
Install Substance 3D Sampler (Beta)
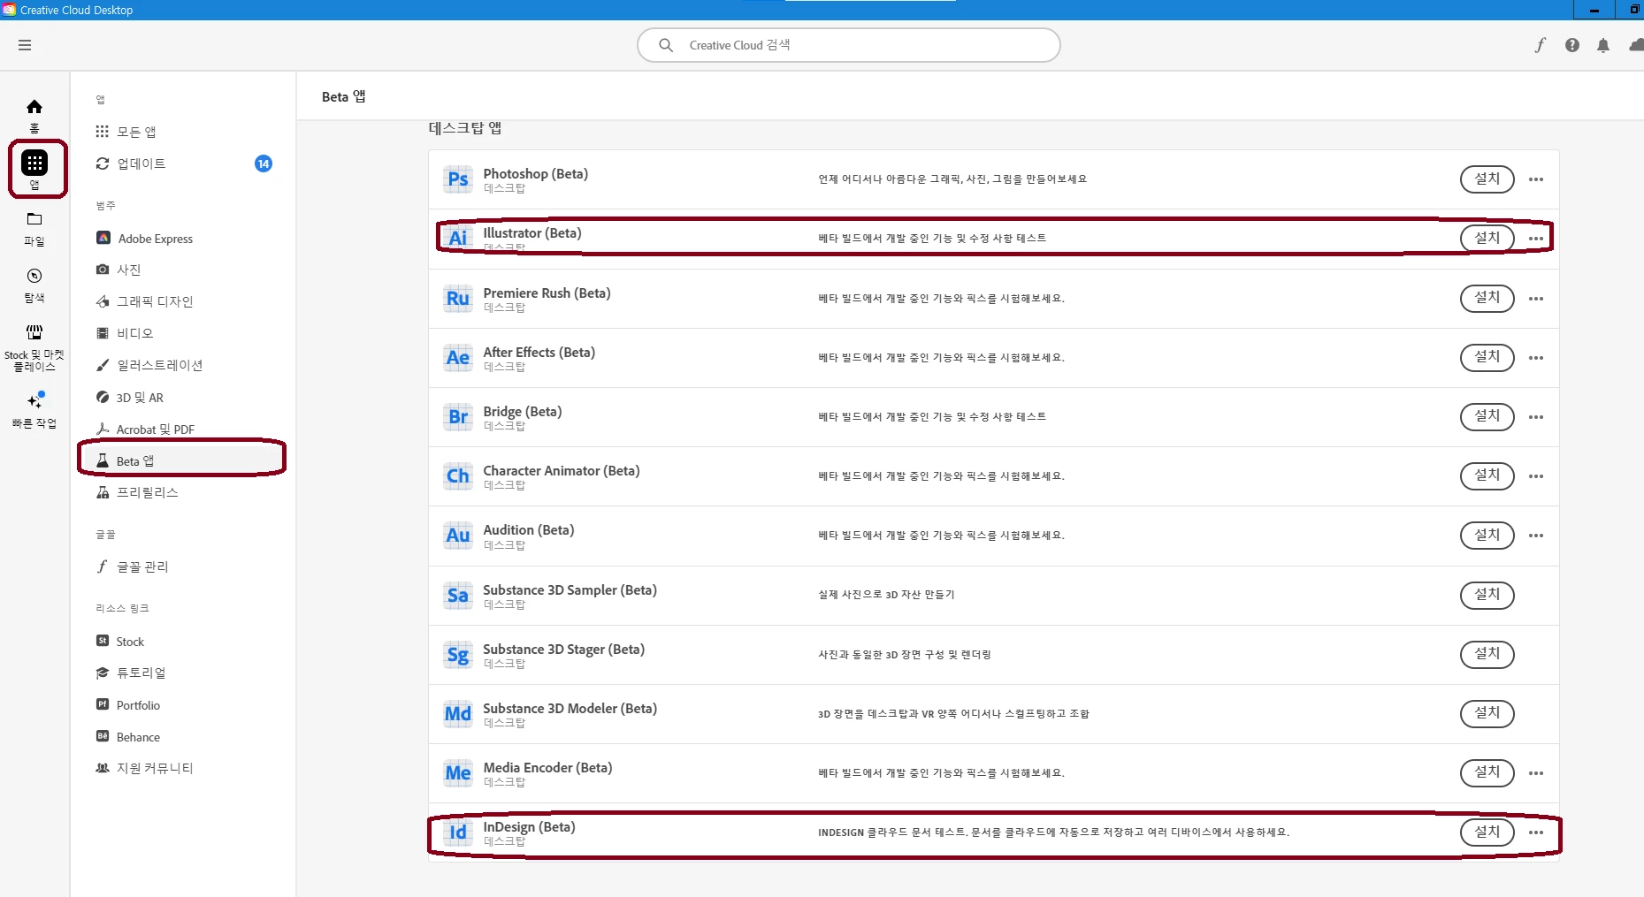1487,596
